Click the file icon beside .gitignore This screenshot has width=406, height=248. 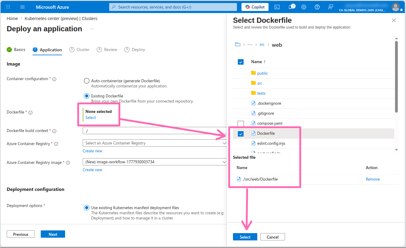(253, 113)
